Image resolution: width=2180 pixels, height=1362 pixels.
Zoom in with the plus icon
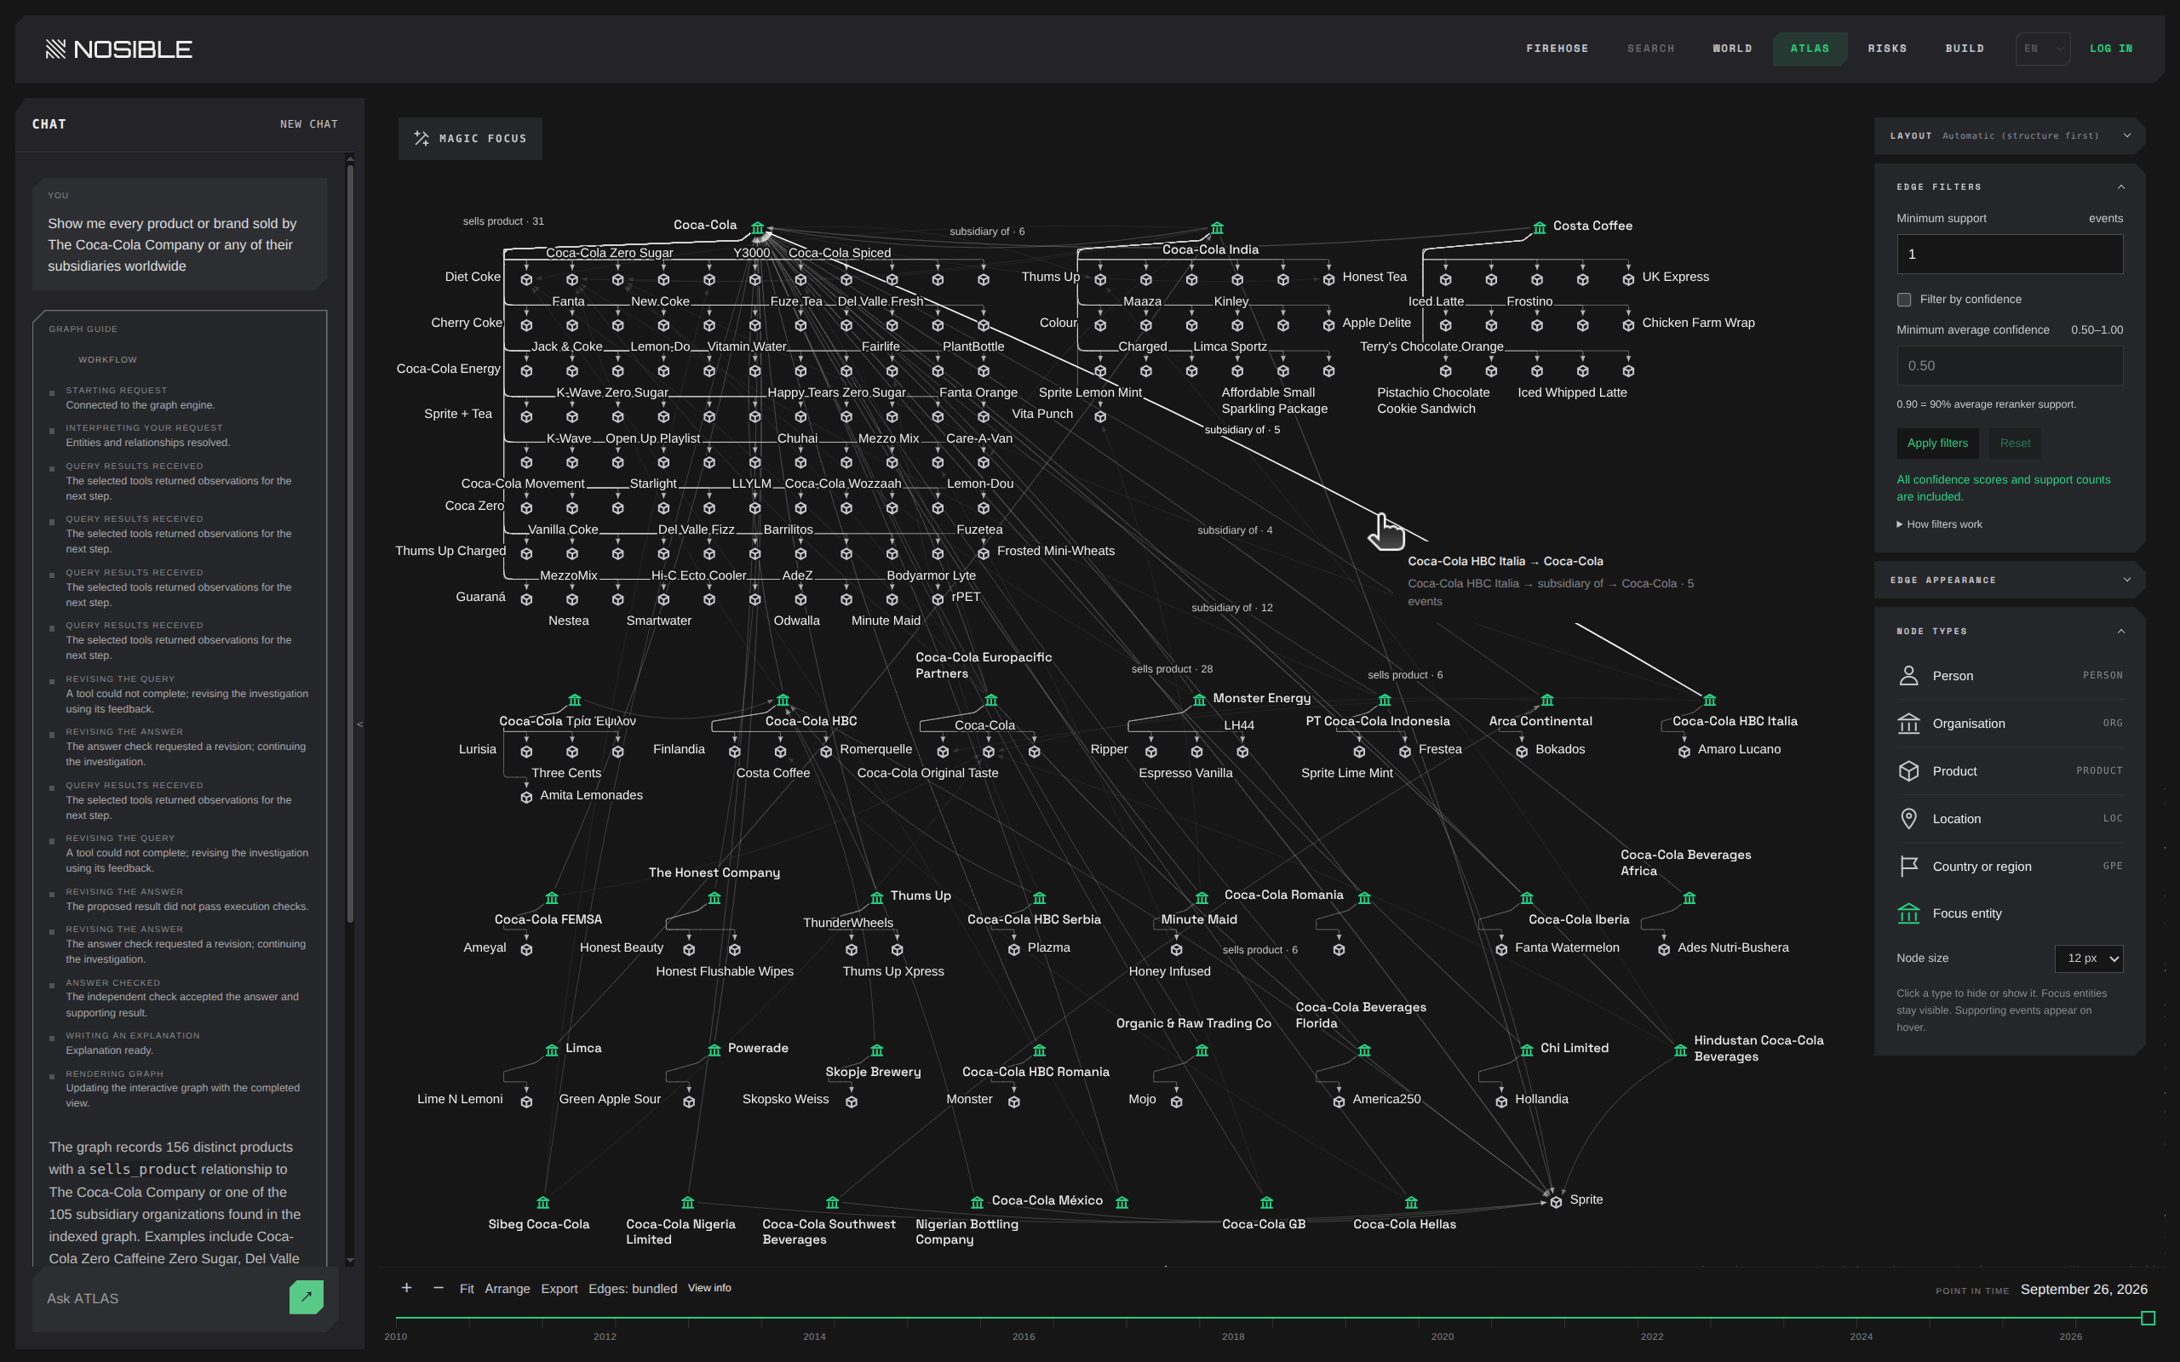[x=406, y=1288]
